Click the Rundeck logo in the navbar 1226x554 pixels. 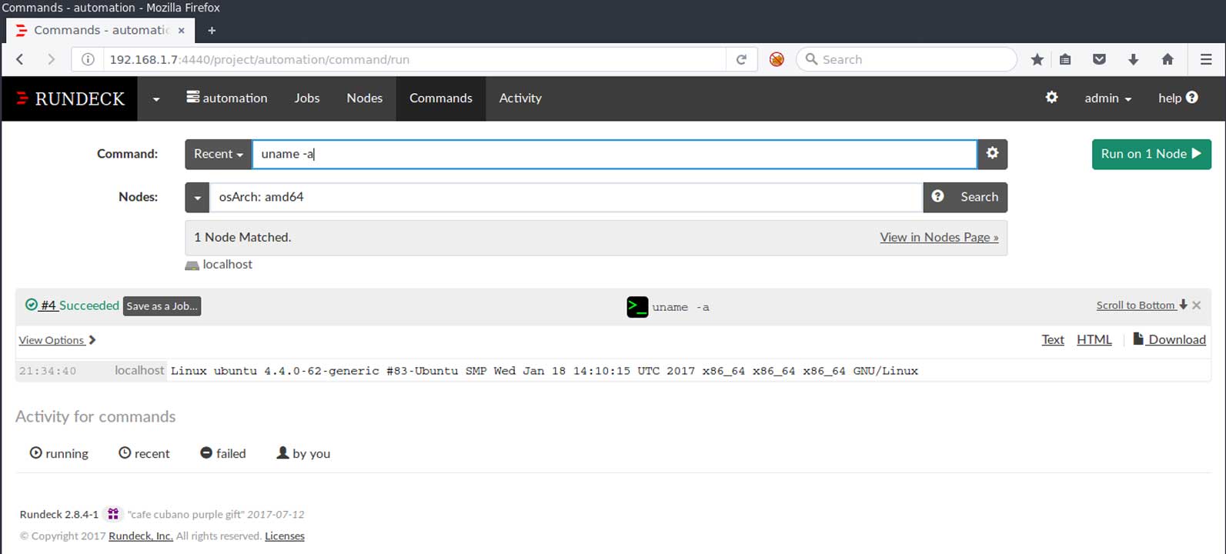point(70,98)
